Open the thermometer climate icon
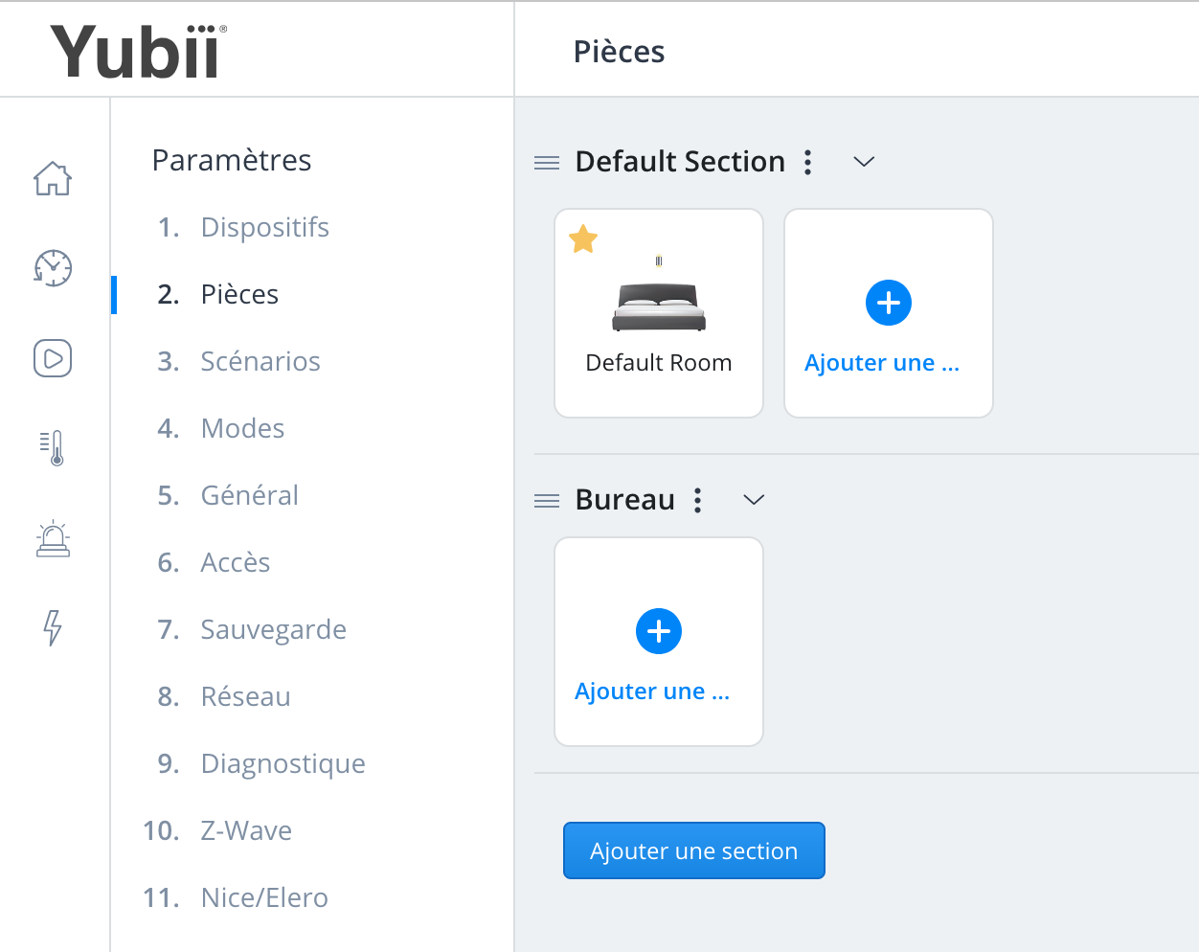The width and height of the screenshot is (1199, 952). tap(53, 447)
